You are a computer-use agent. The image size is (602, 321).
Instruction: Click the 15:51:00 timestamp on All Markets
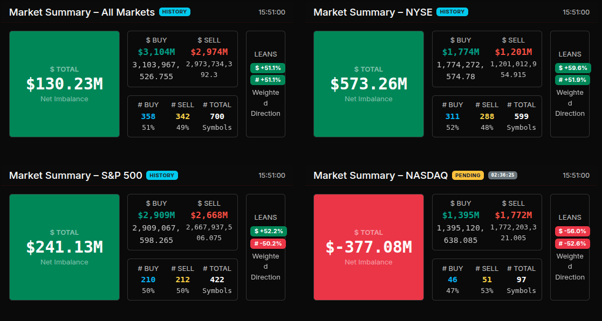click(272, 12)
